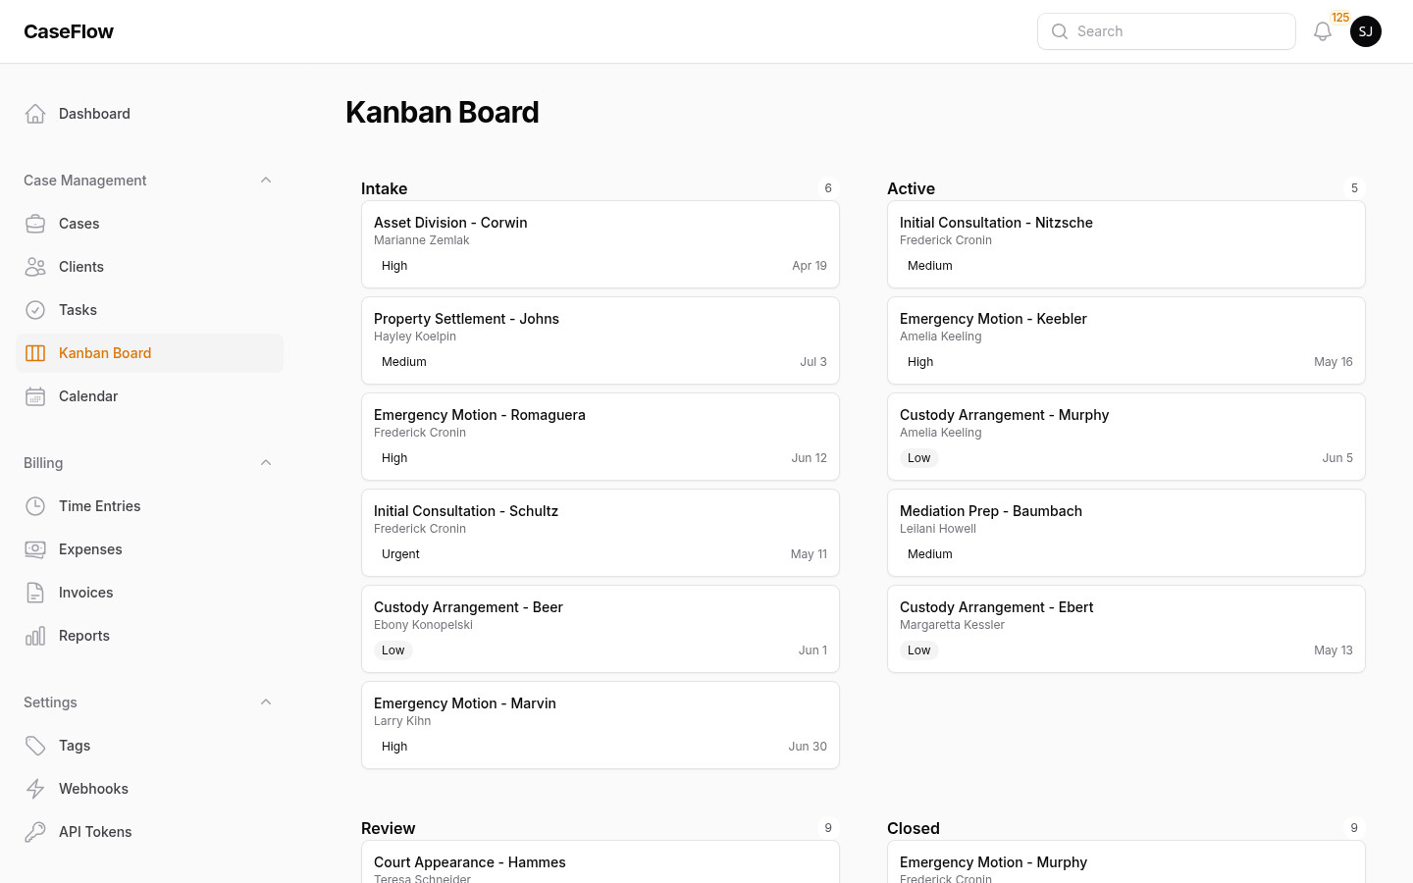Select the Reports bar chart icon
The image size is (1413, 883).
pyautogui.click(x=35, y=636)
